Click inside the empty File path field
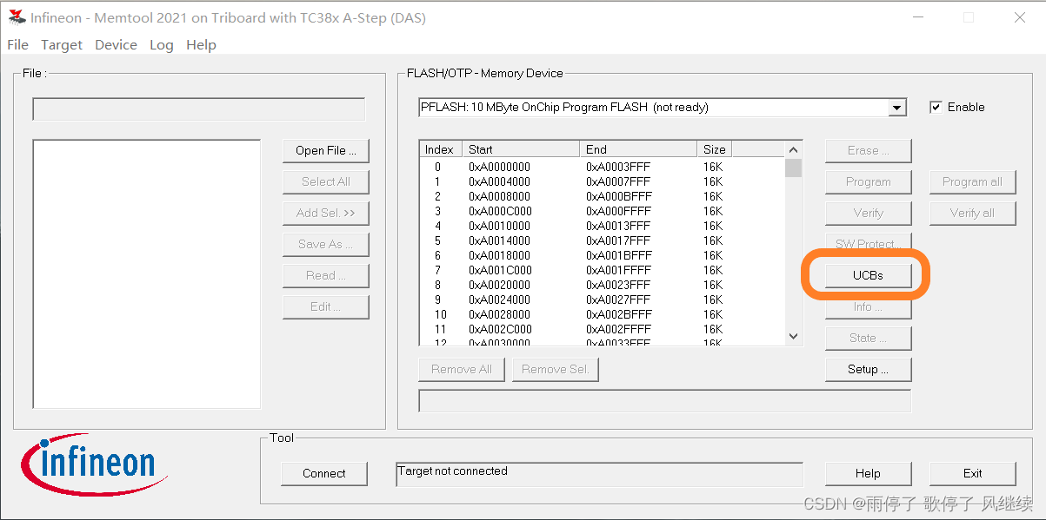This screenshot has height=520, width=1046. point(198,109)
